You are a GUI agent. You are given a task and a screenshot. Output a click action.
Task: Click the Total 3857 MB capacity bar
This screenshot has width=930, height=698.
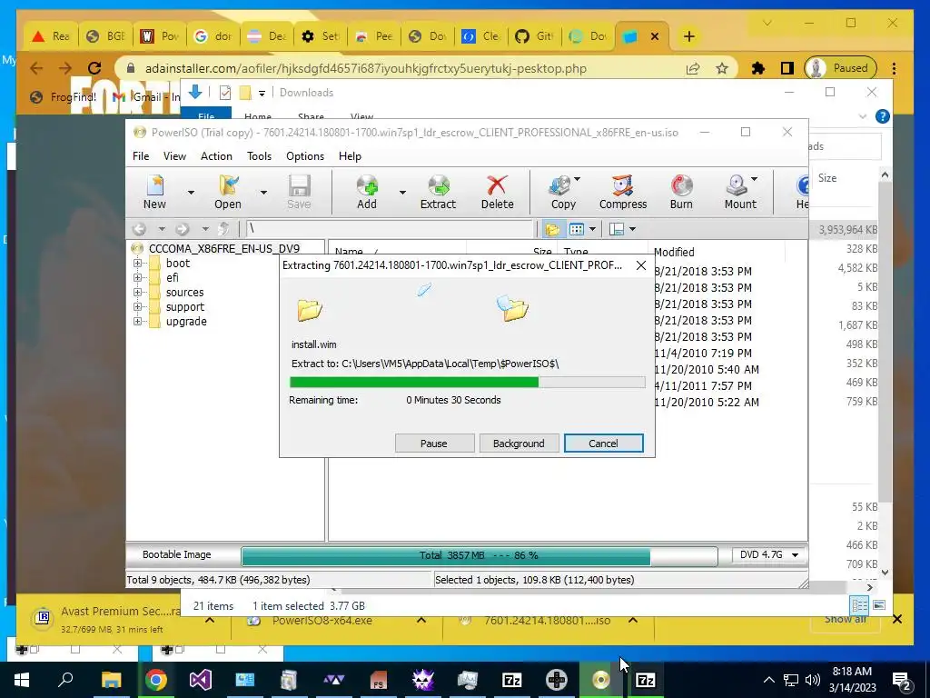coord(480,555)
